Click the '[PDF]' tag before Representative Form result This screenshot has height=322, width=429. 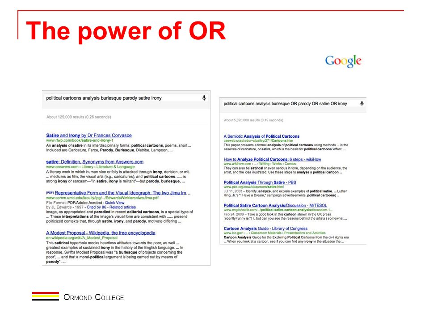(50, 193)
